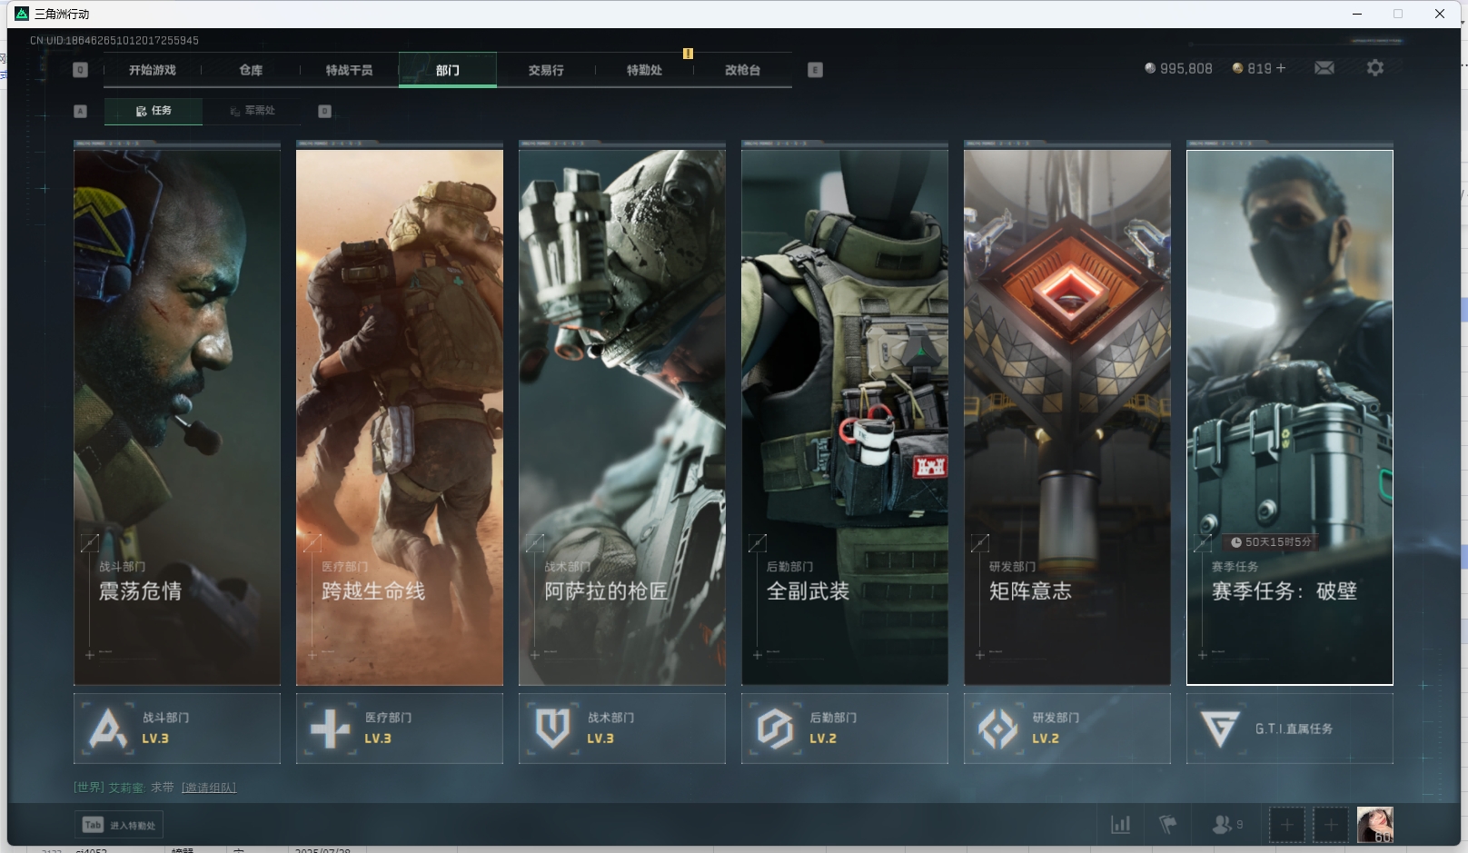The width and height of the screenshot is (1468, 853).
Task: Minimize the 三角洲行动 window
Action: [x=1357, y=14]
